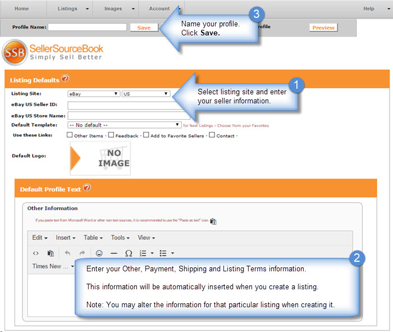Tick the Other Items checkbox
Screen dimensions: 393x332
70,135
